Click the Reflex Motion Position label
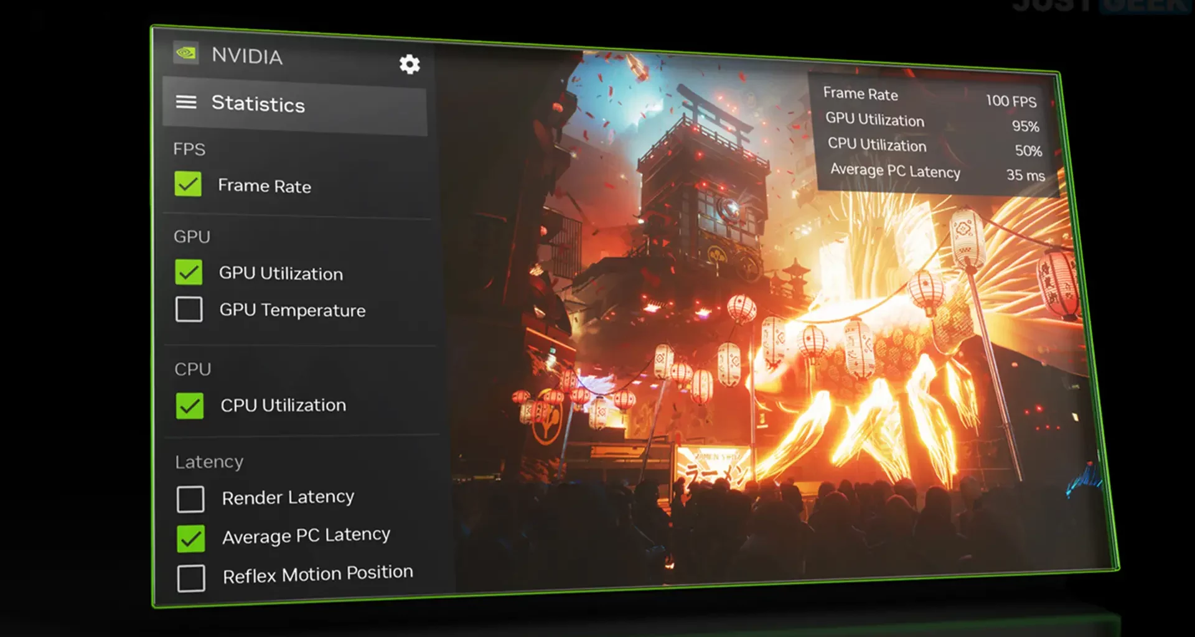Viewport: 1195px width, 637px height. coord(318,574)
